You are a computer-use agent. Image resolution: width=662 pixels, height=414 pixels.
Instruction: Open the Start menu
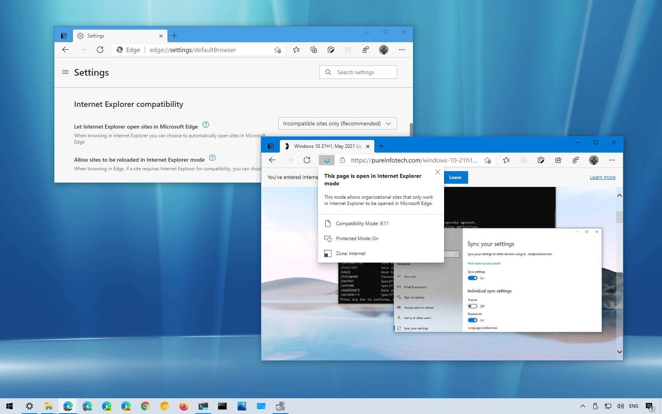[9, 406]
